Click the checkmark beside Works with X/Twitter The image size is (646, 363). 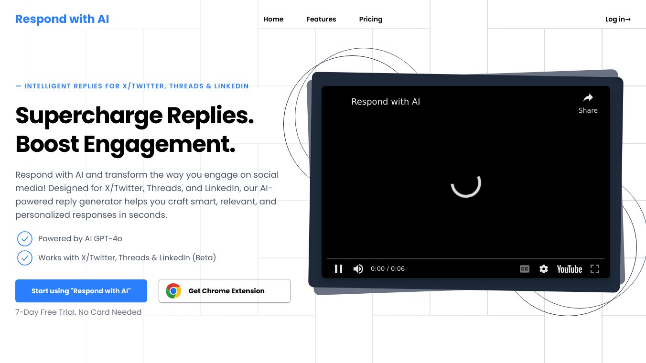[24, 258]
